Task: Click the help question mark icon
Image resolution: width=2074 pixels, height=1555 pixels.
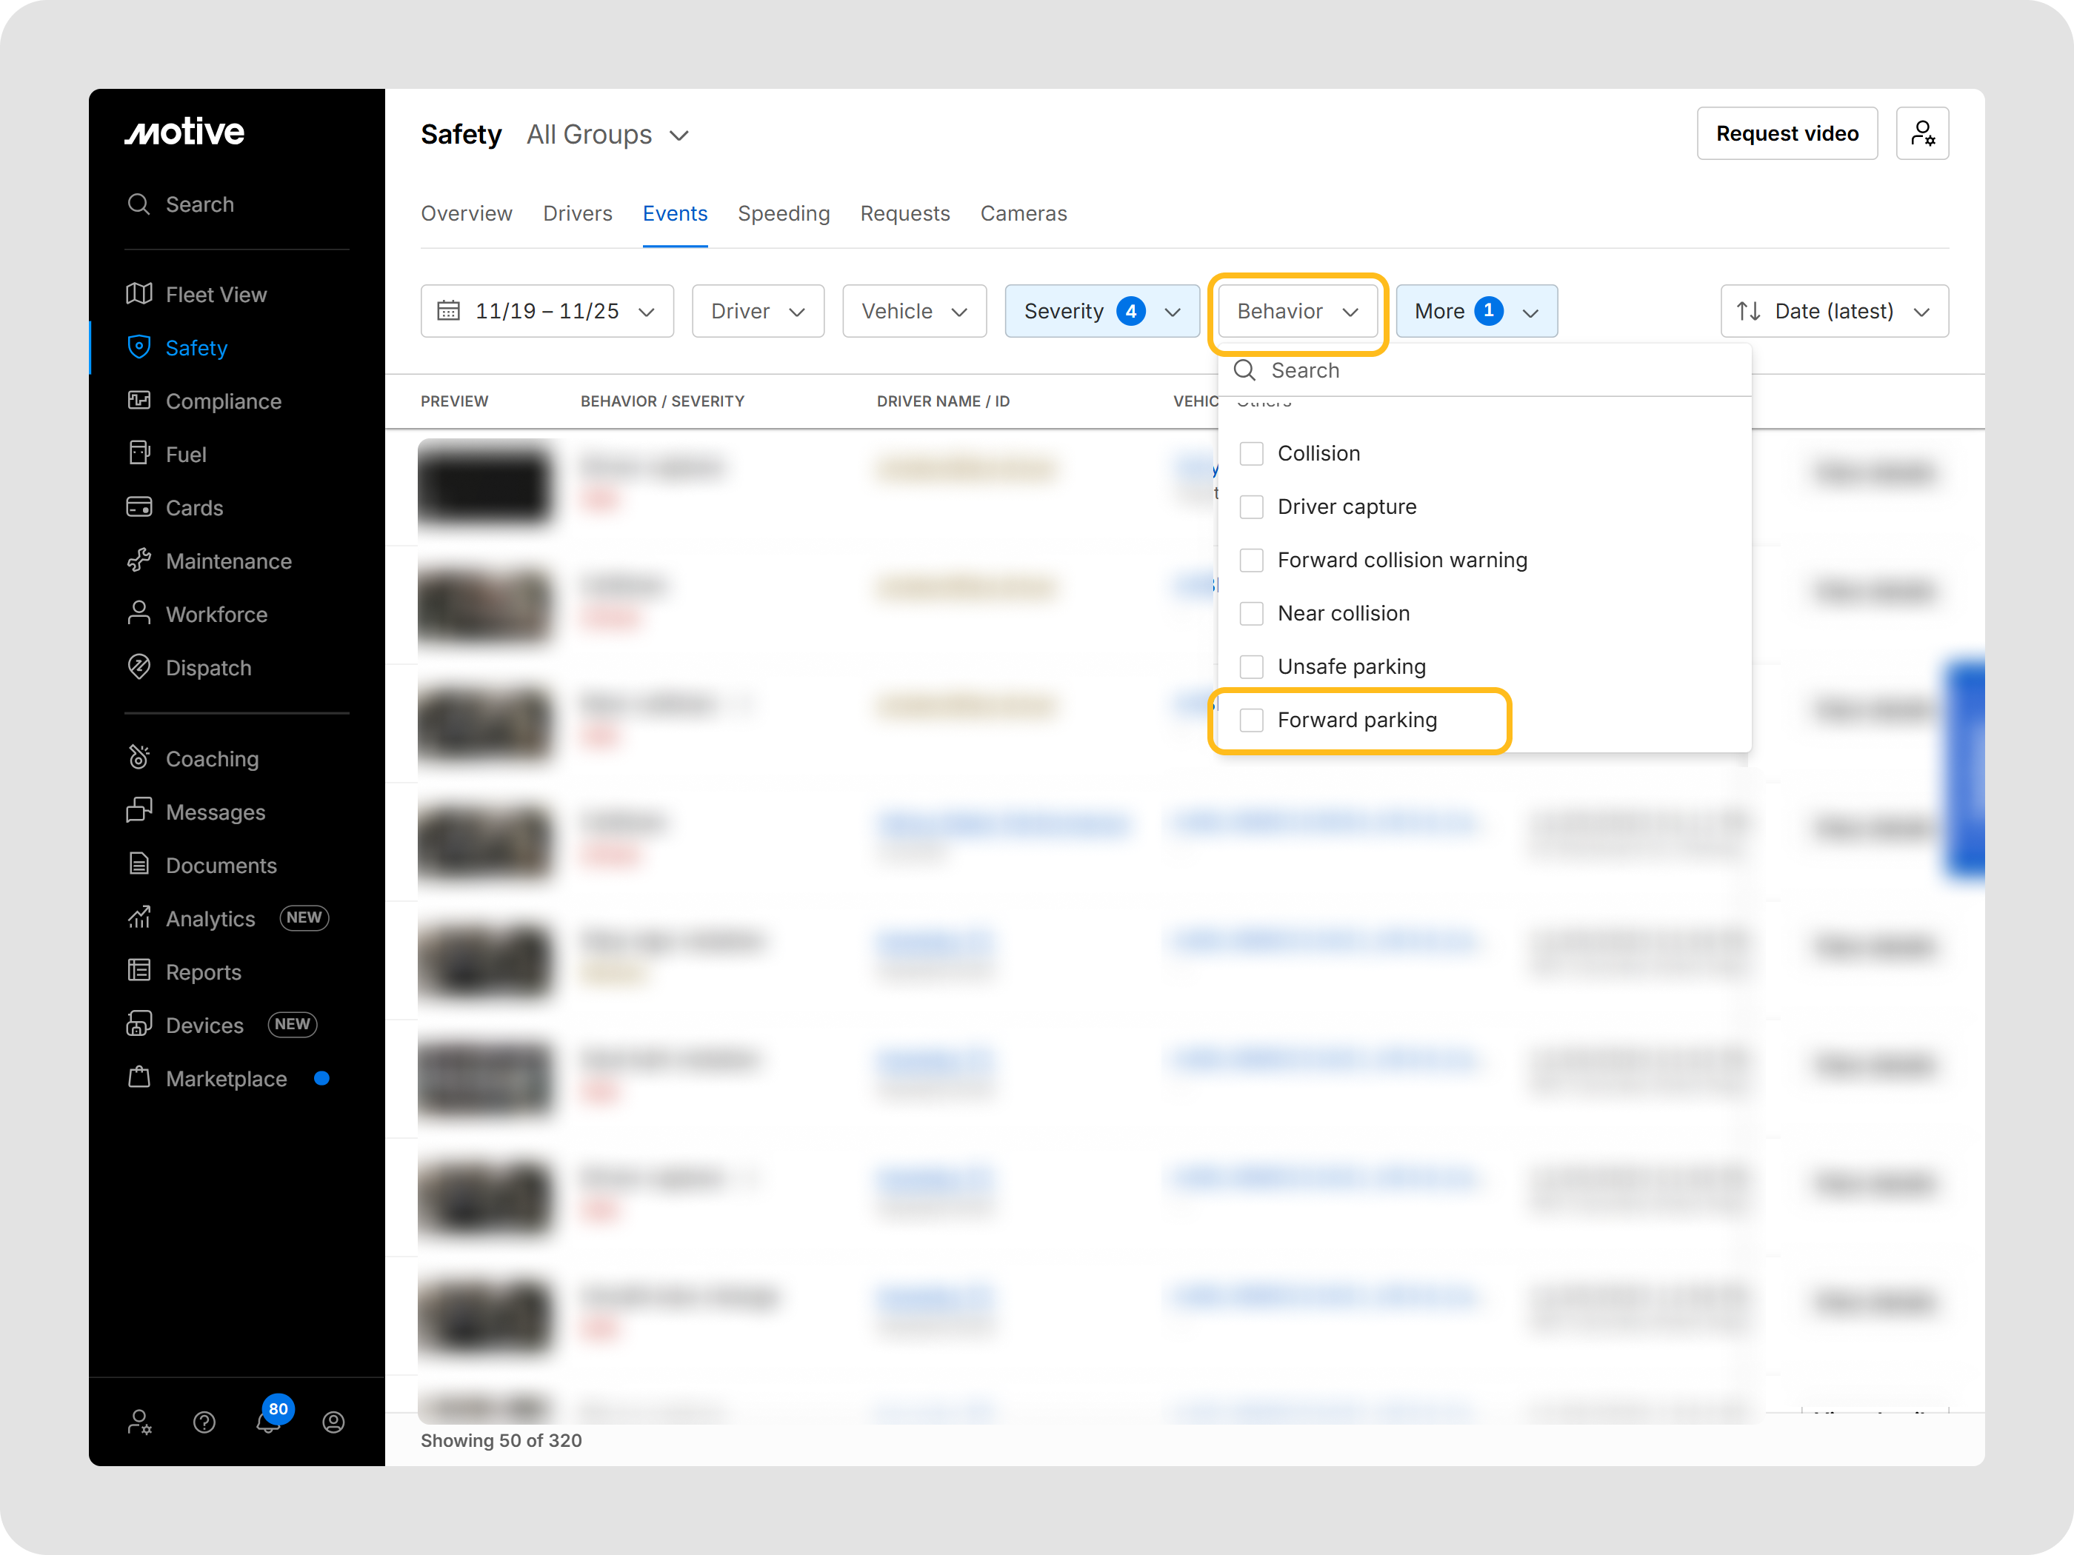Action: click(204, 1422)
